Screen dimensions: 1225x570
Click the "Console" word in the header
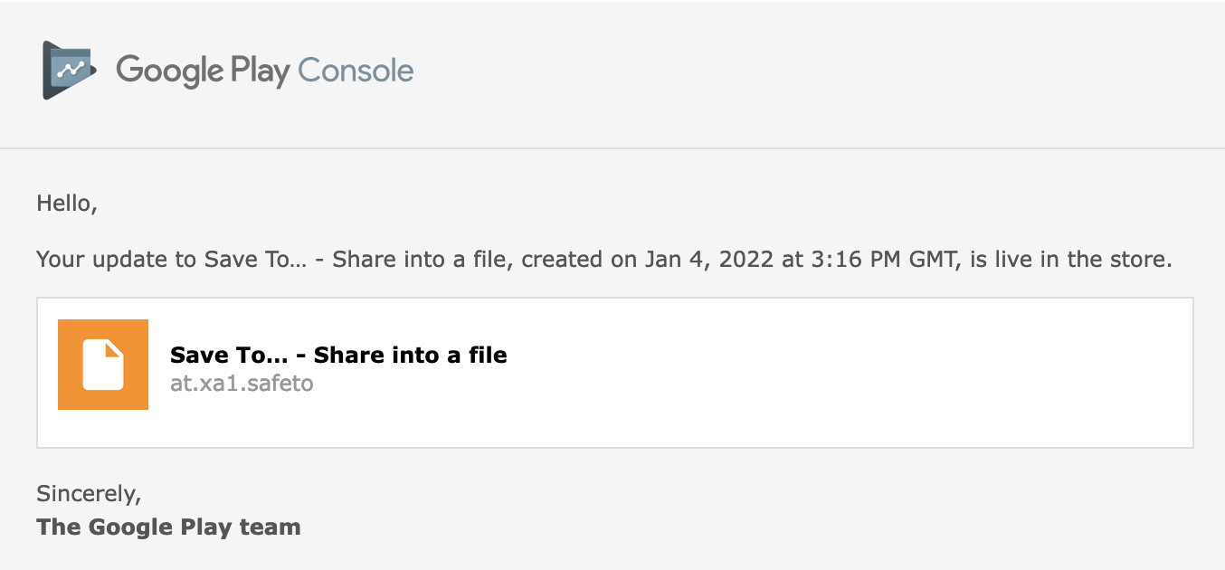pos(356,70)
